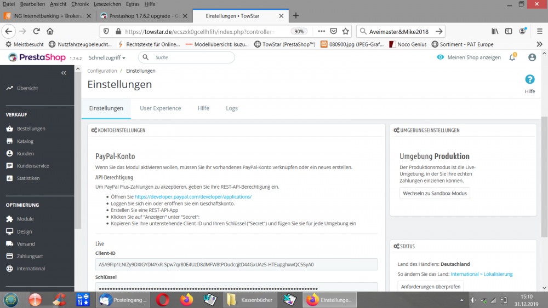Viewport: 548px width, 308px height.
Task: Switch to Hilfe tab
Action: 203,108
